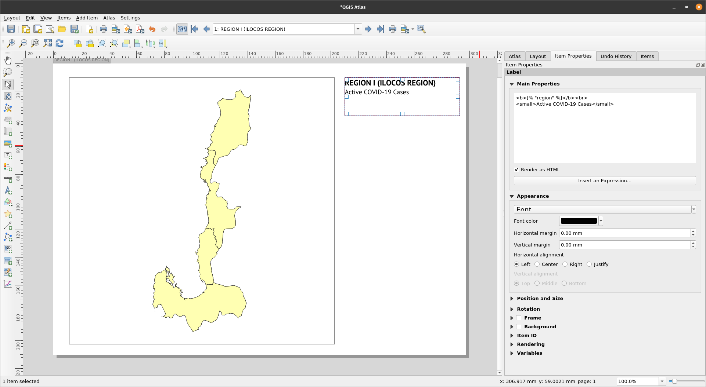The height and width of the screenshot is (387, 706).
Task: Open Atlas Settings from the toolbar
Action: pyautogui.click(x=421, y=29)
